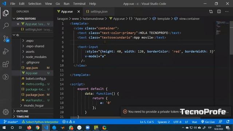The height and width of the screenshot is (131, 233).
Task: Open WhatsApp from the taskbar
Action: 71,128
